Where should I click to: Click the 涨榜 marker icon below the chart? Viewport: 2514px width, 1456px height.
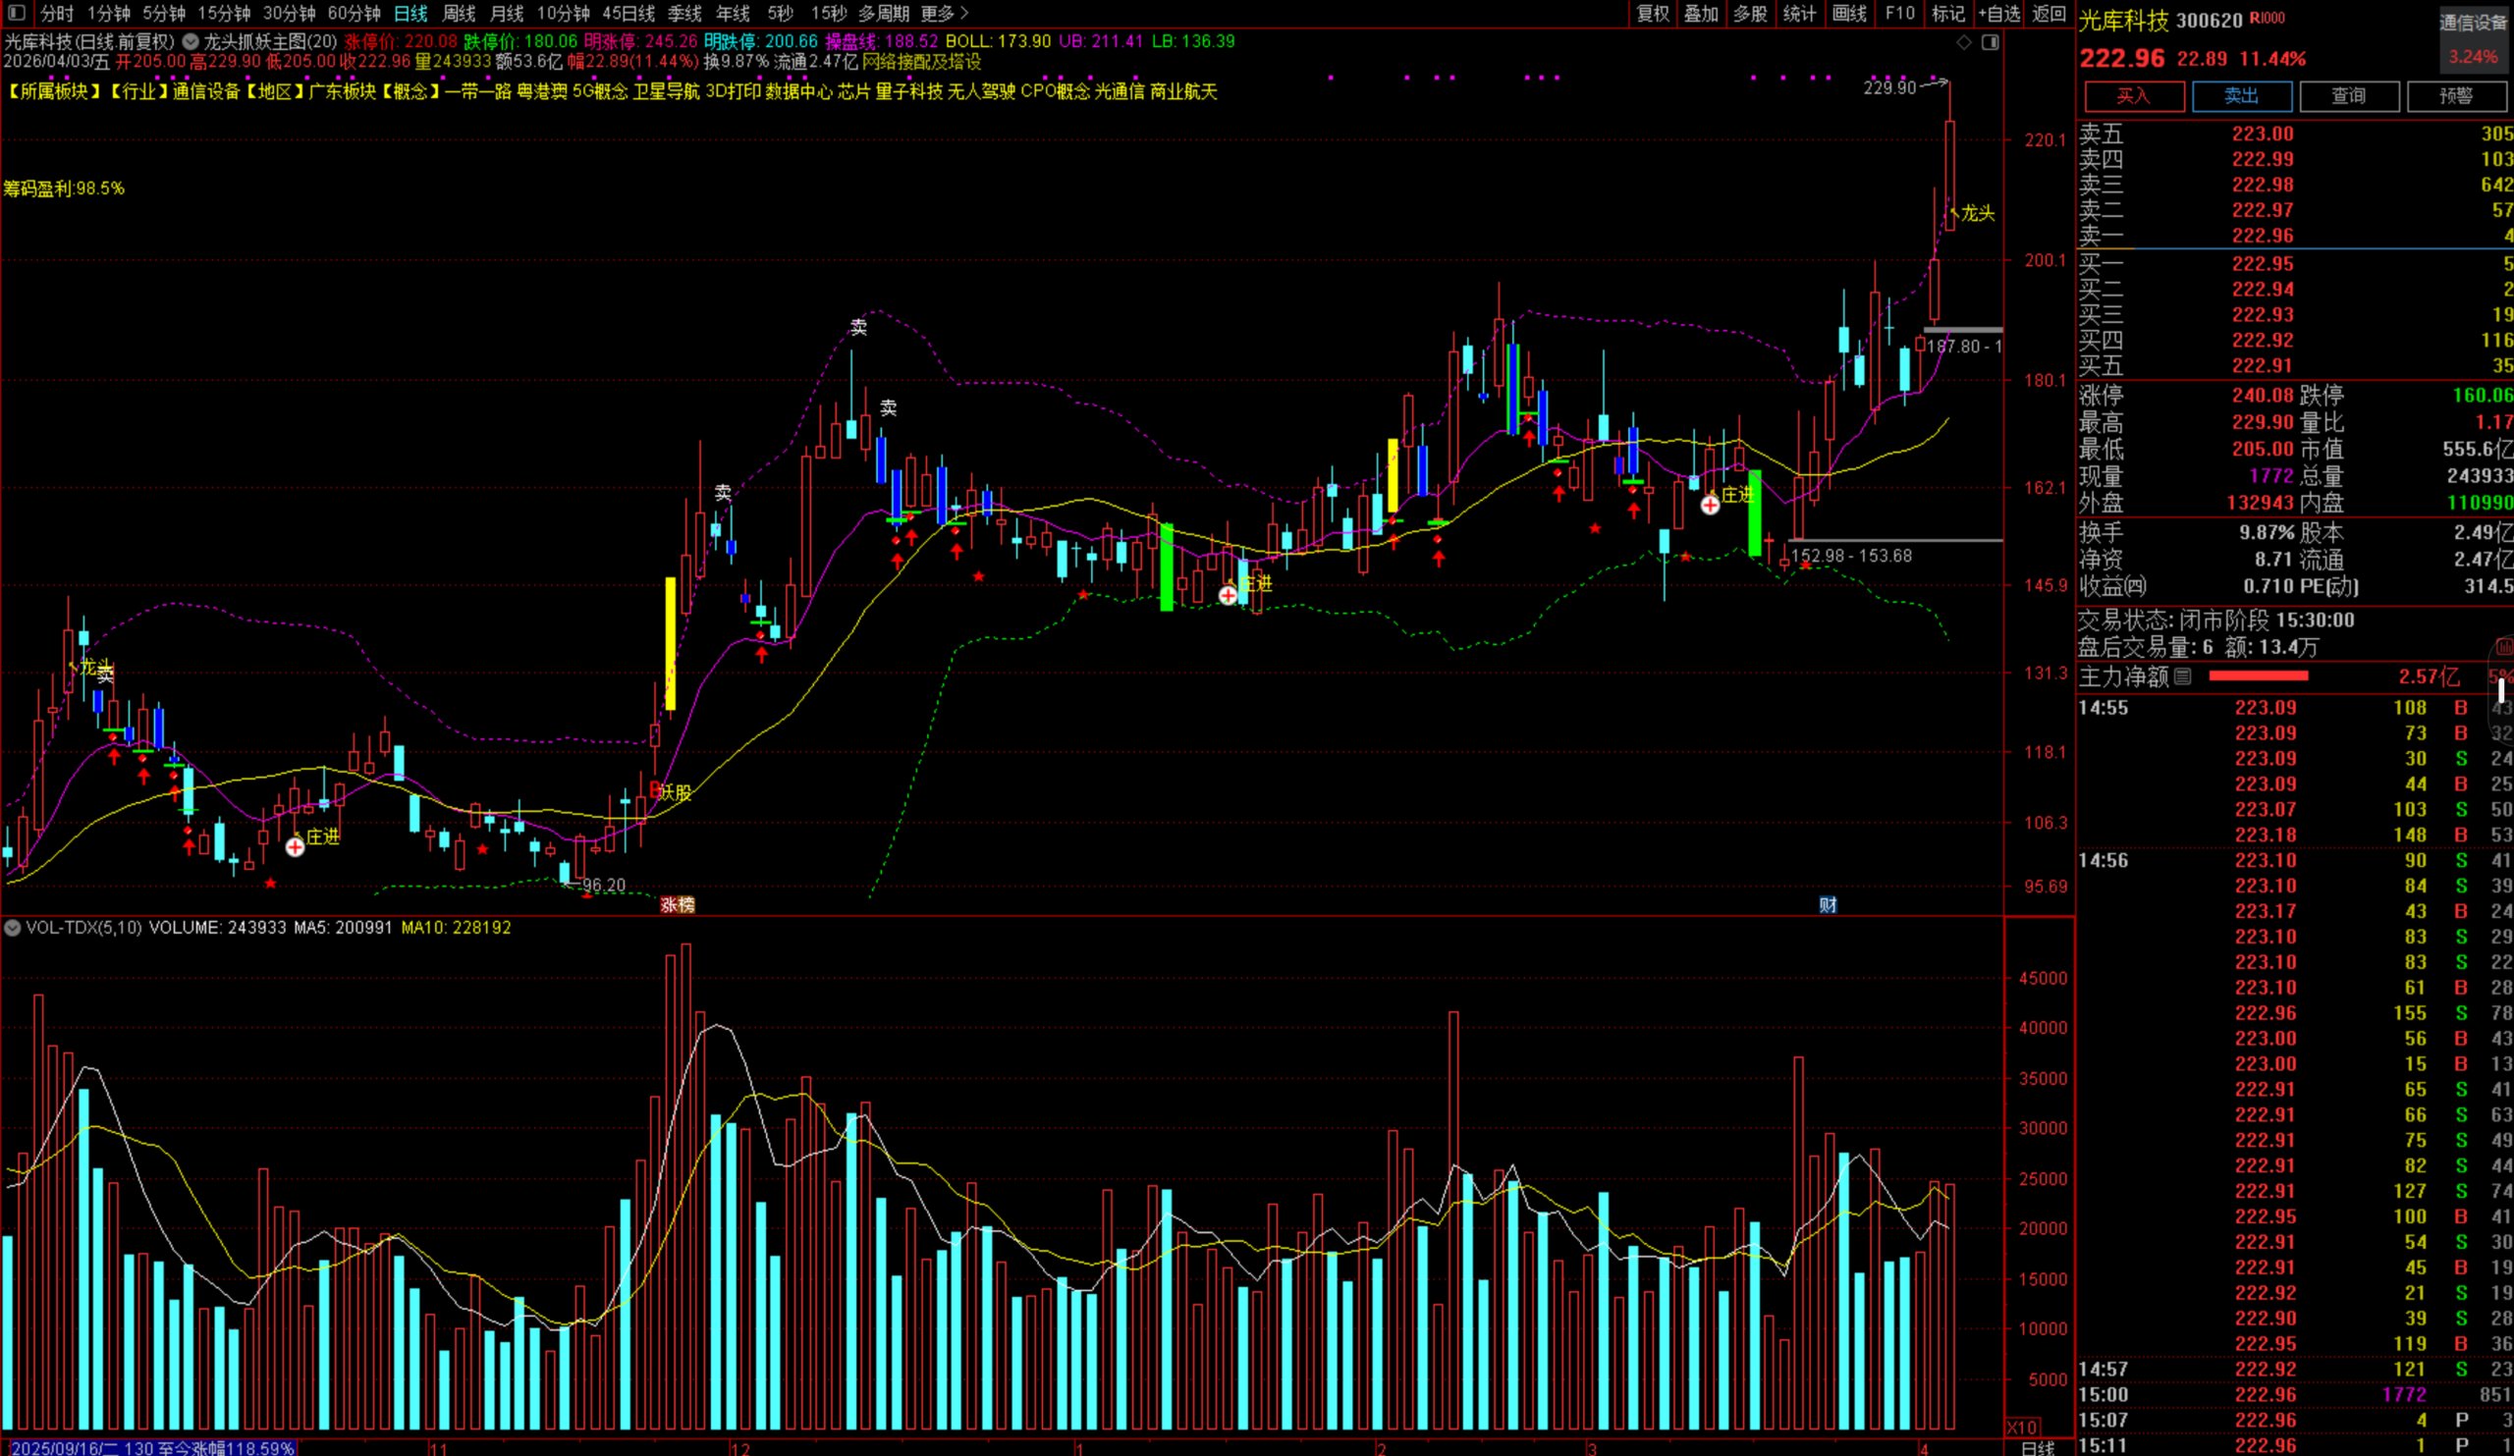pos(678,904)
